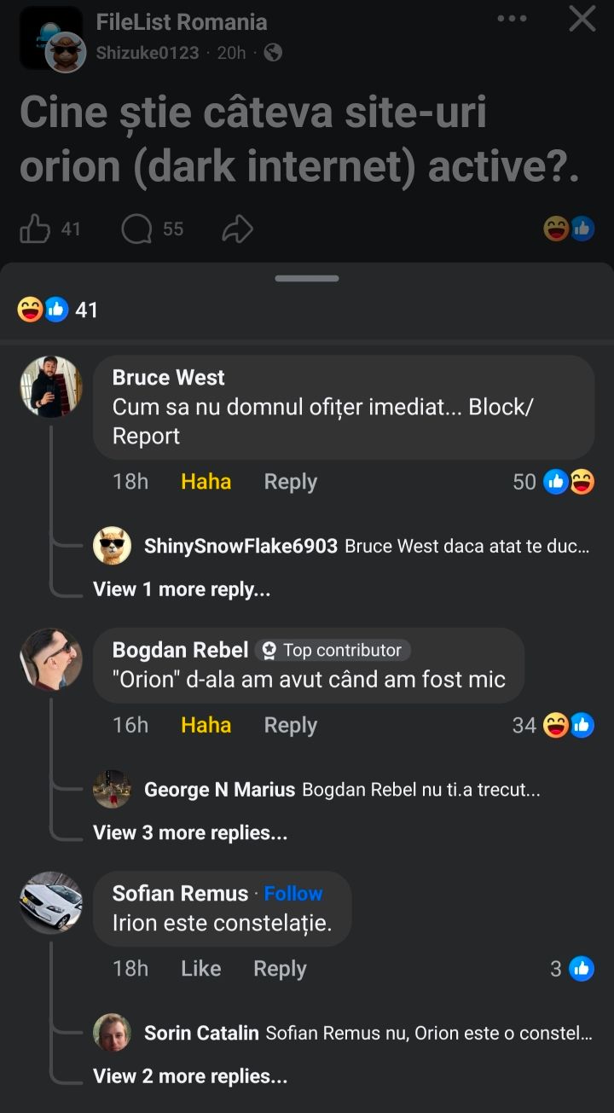Toggle Haha reaction on Bogdan Rebel's comment
614x1113 pixels.
(206, 725)
